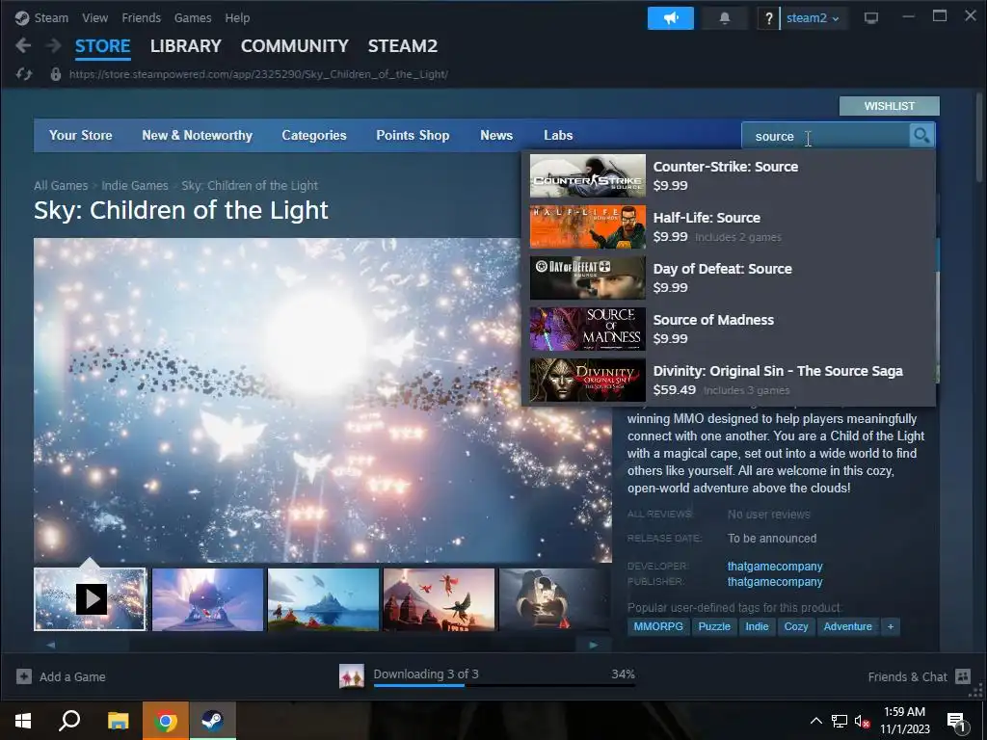Select Counter-Strike: Source search result

point(729,176)
